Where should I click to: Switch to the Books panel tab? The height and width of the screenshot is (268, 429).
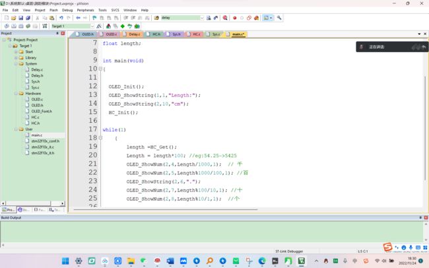(x=24, y=210)
